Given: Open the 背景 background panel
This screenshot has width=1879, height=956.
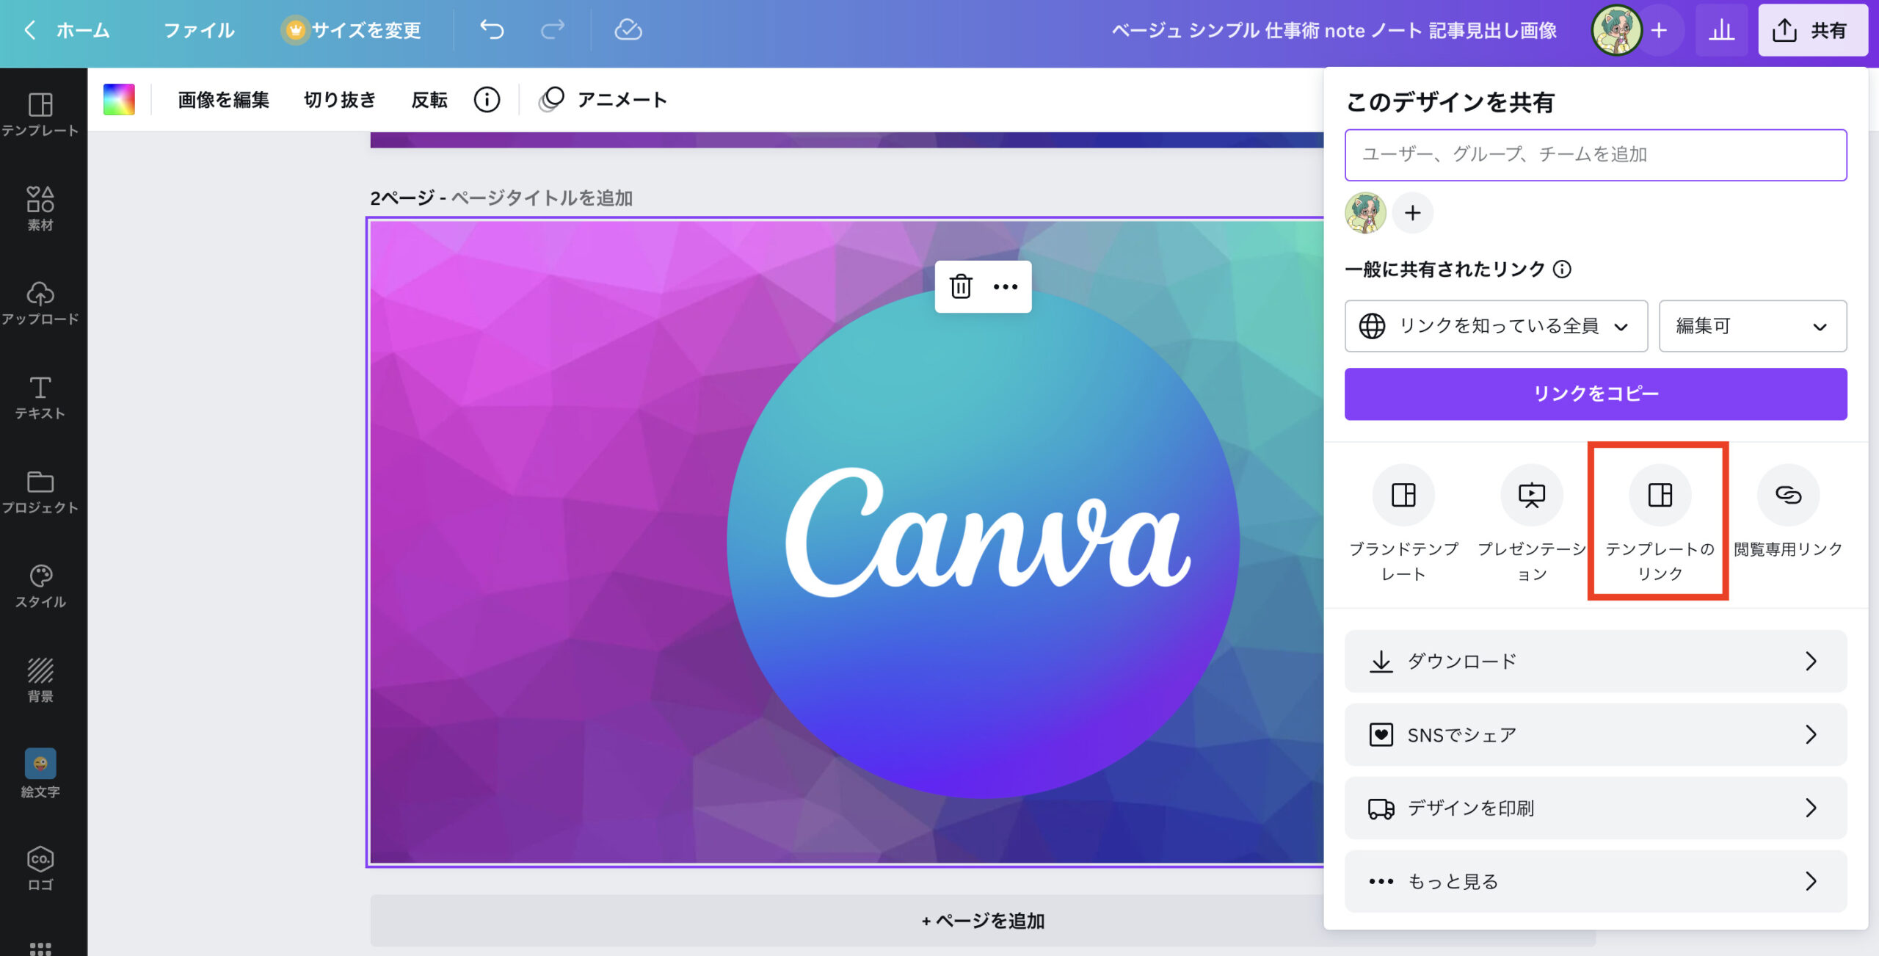Looking at the screenshot, I should tap(40, 680).
